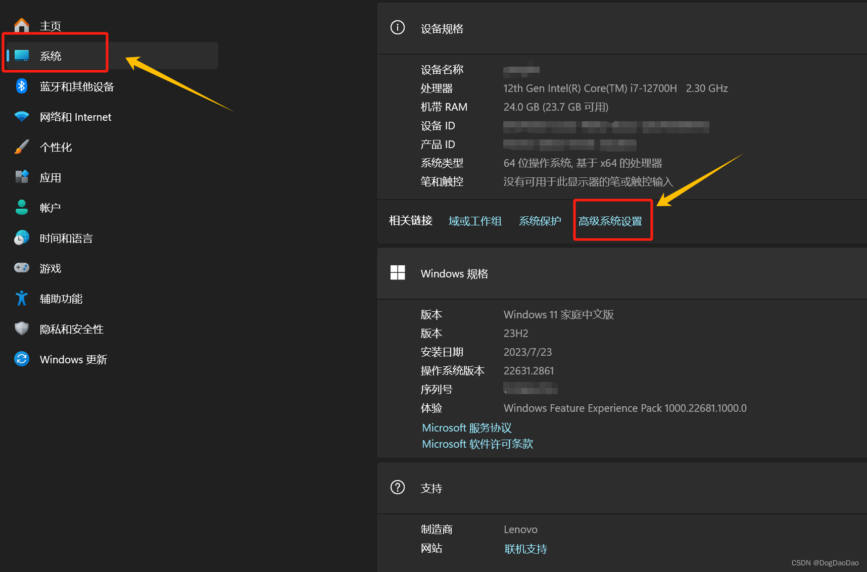
Task: Select the 游戏 controller icon
Action: click(x=21, y=268)
